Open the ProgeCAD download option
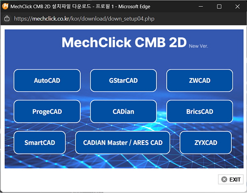This screenshot has height=193, width=247. (47, 112)
